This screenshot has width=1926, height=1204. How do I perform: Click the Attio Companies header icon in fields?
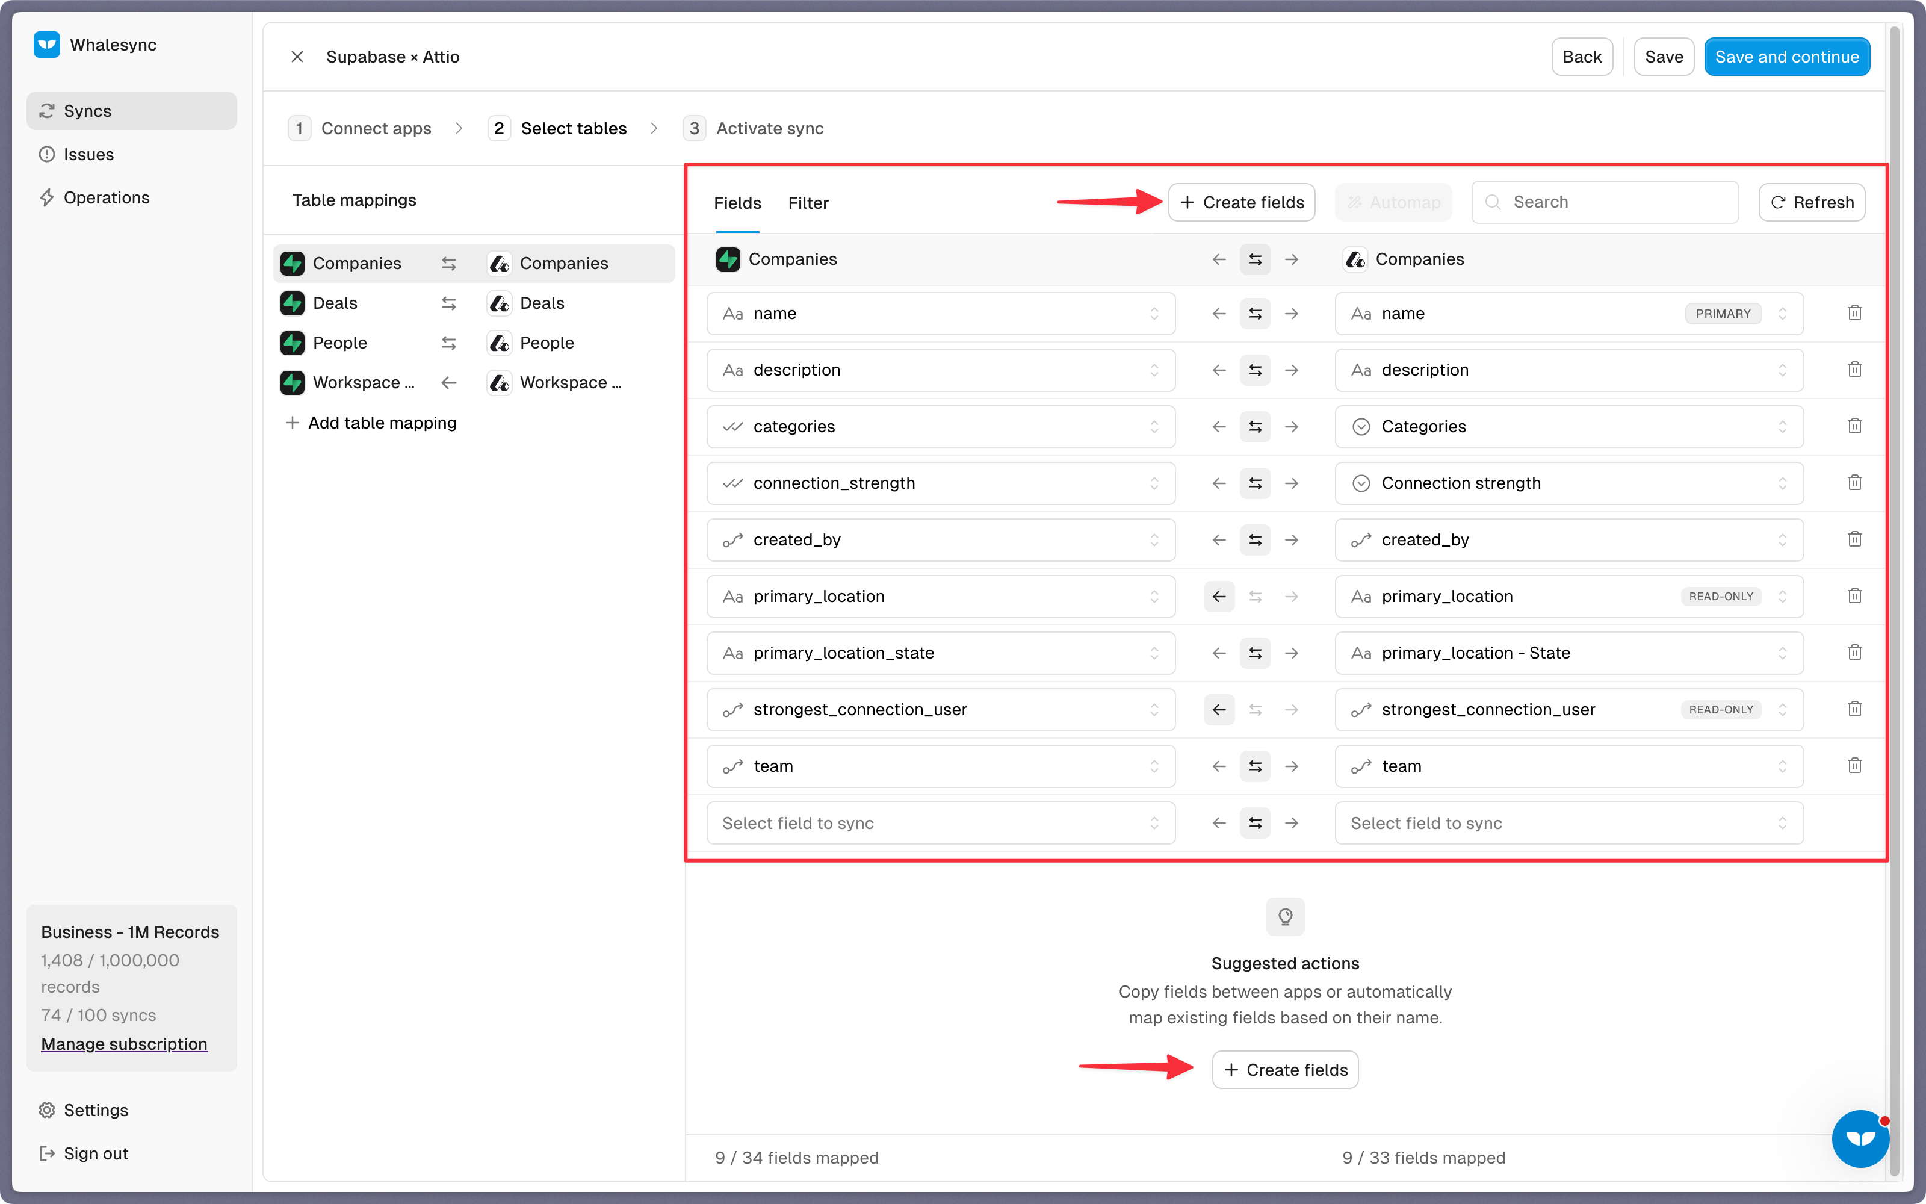click(x=1355, y=259)
